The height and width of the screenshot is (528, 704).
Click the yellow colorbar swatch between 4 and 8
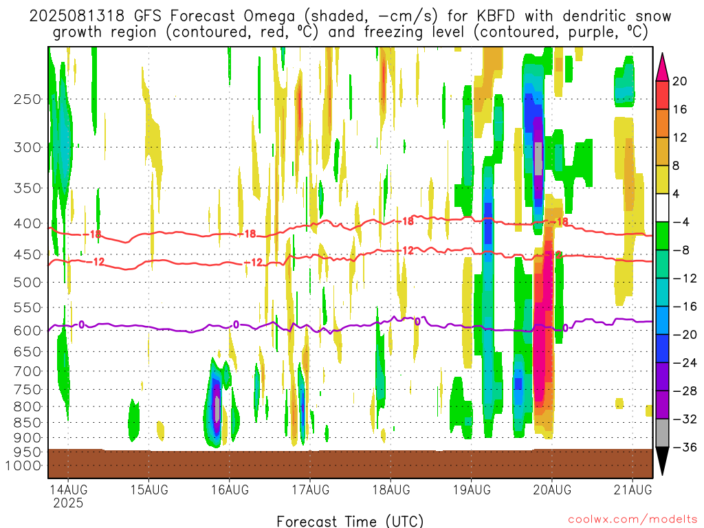coord(662,179)
